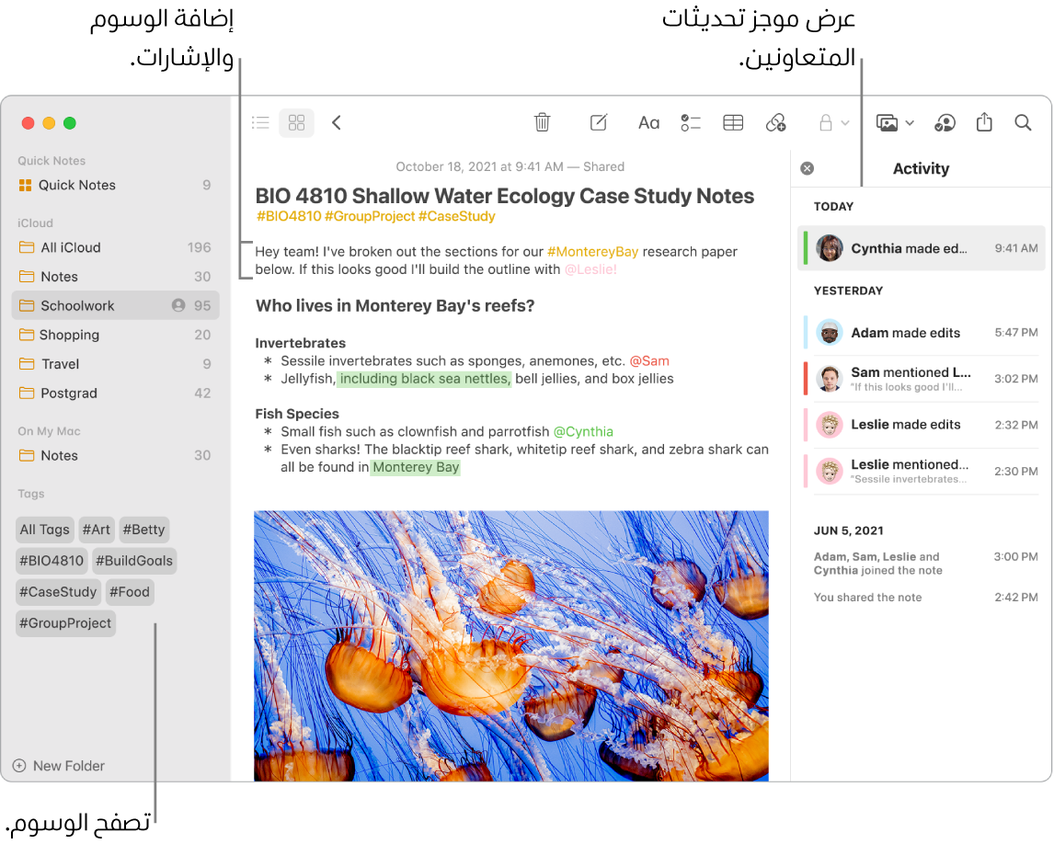Switch to list view in the toolbar
This screenshot has width=1054, height=844.
pyautogui.click(x=259, y=122)
